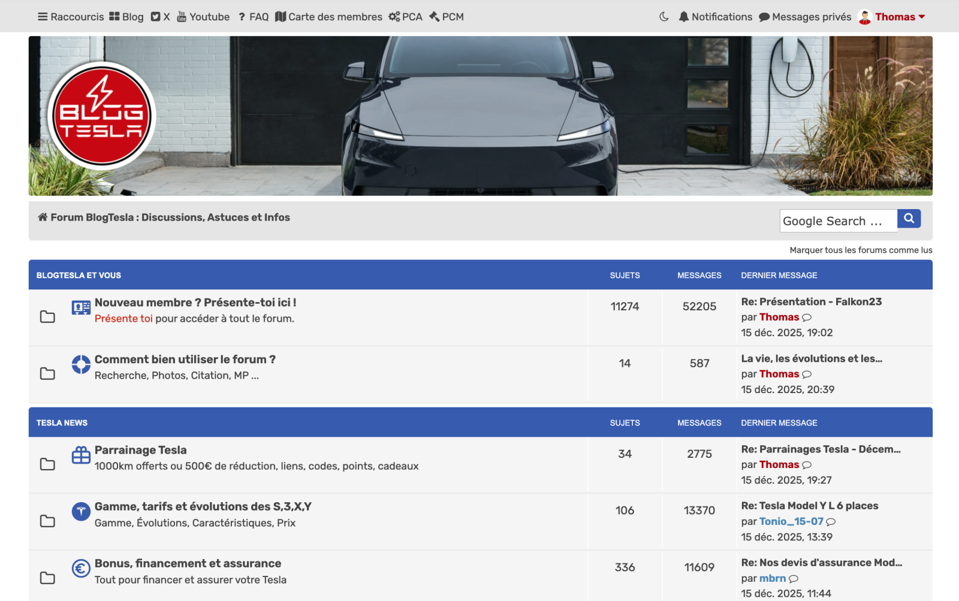
Task: Click the 52205 messages count
Action: click(x=699, y=306)
